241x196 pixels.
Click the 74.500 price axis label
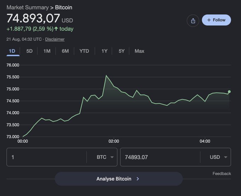point(13,101)
